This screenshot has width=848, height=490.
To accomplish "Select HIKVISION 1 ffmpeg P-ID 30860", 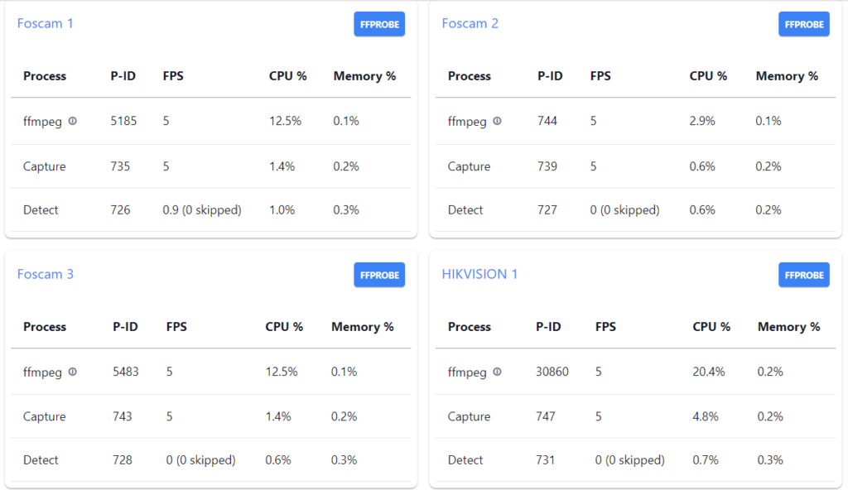I will click(x=552, y=372).
